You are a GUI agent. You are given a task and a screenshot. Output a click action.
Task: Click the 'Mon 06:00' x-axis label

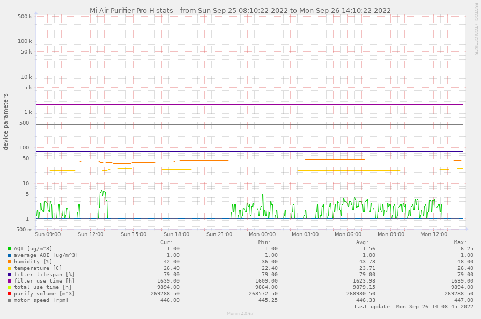coord(348,234)
